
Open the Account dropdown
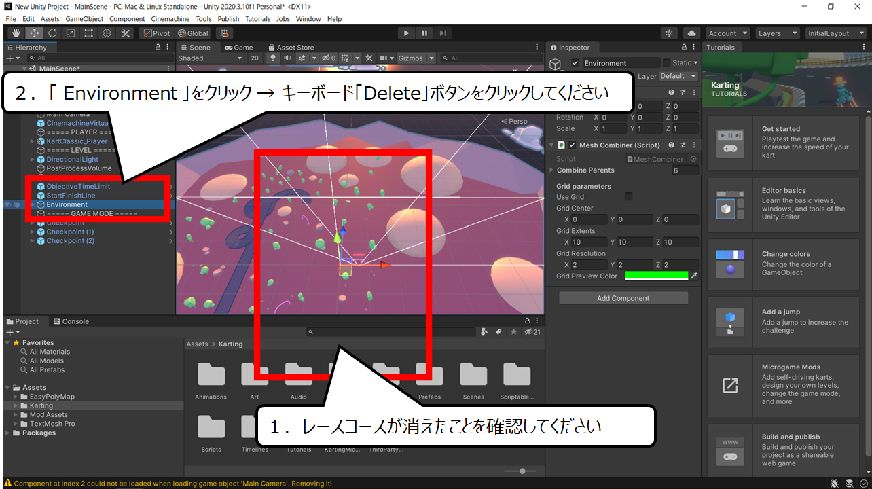click(727, 33)
